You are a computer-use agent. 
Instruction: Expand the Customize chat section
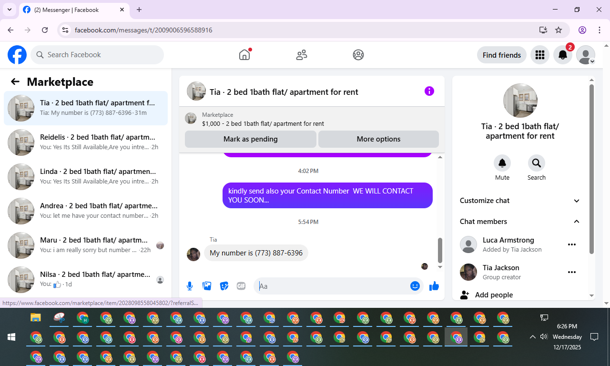(520, 201)
